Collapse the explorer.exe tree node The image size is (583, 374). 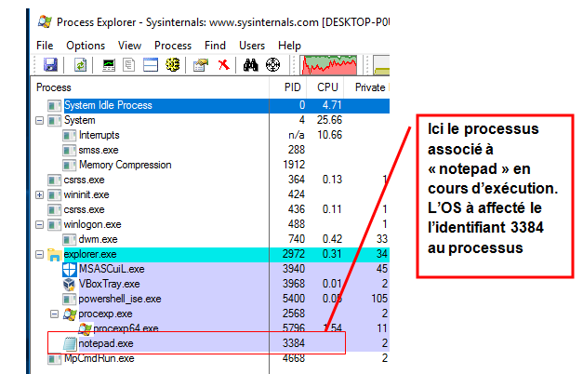[39, 254]
